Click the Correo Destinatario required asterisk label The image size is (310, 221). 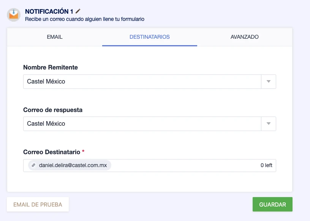83,151
